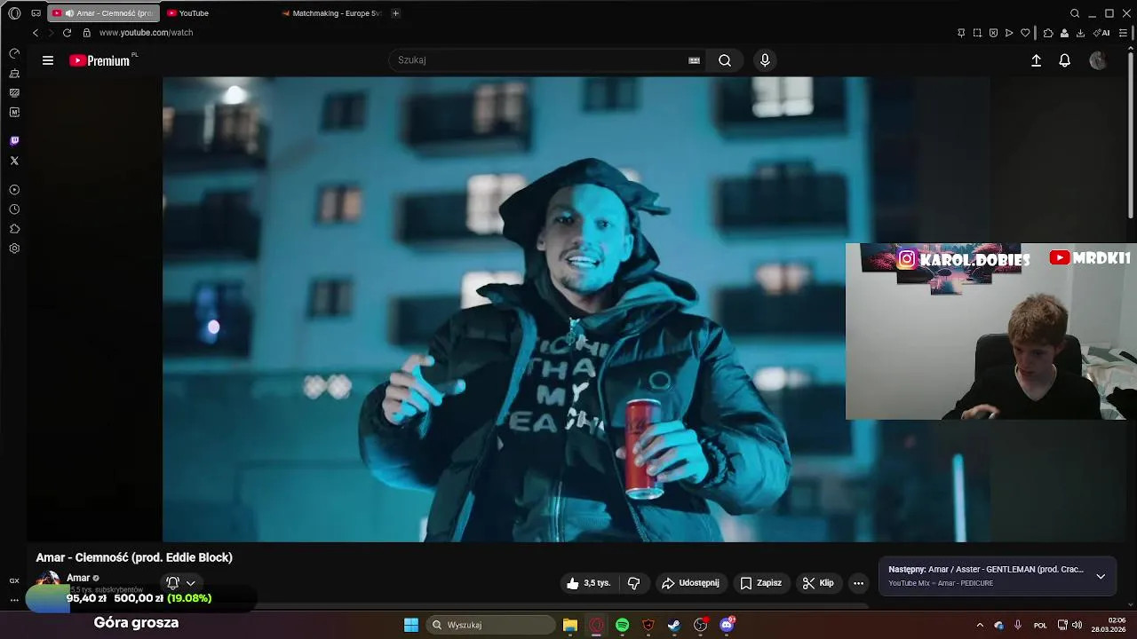Click the pin icon in browser toolbar
Screen dimensions: 1137x639
coord(961,33)
